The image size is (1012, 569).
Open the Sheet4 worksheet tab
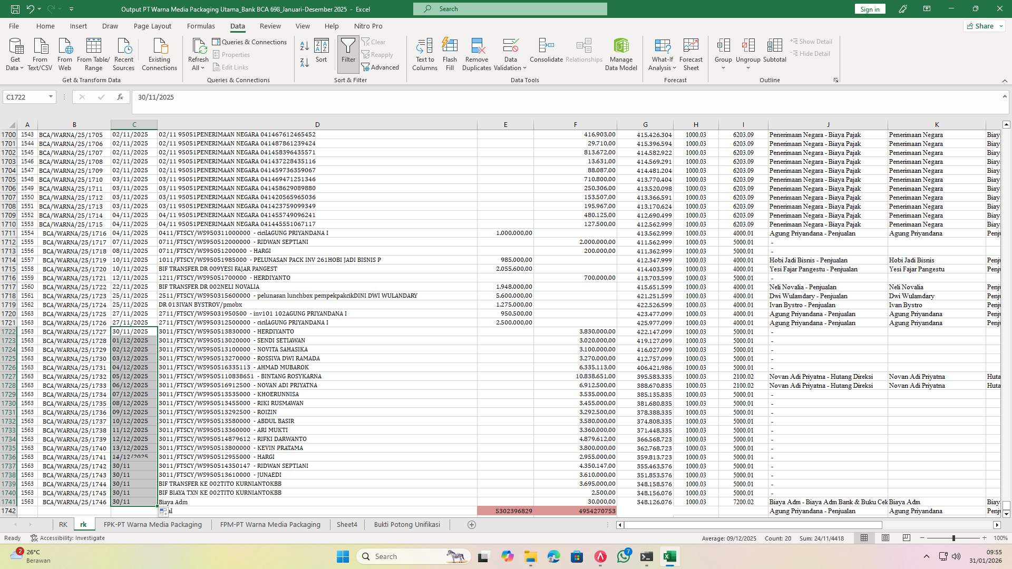click(347, 524)
